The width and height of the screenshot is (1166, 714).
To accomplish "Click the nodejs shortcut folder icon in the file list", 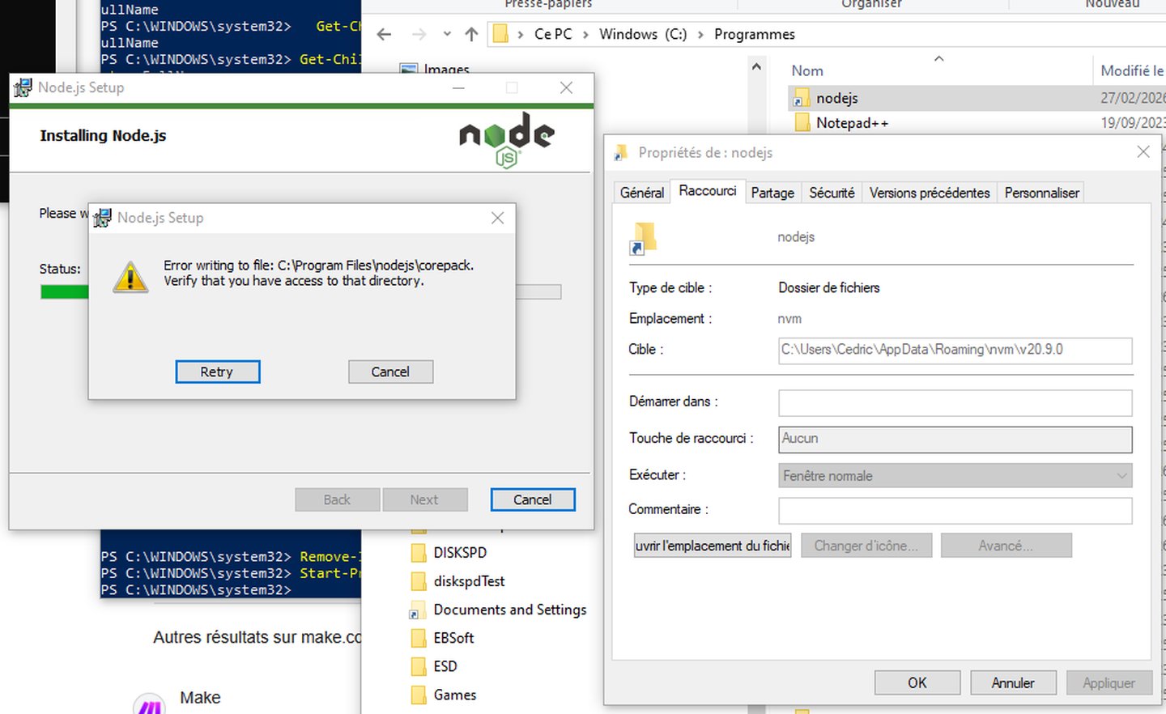I will (802, 98).
